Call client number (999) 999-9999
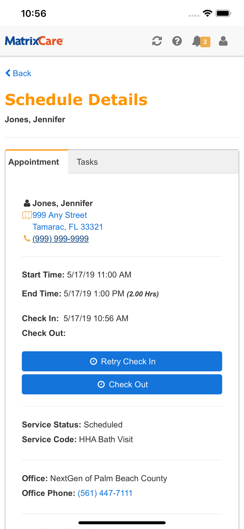 (60, 239)
